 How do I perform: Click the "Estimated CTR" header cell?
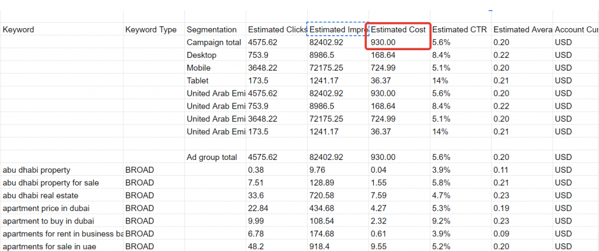[x=460, y=30]
